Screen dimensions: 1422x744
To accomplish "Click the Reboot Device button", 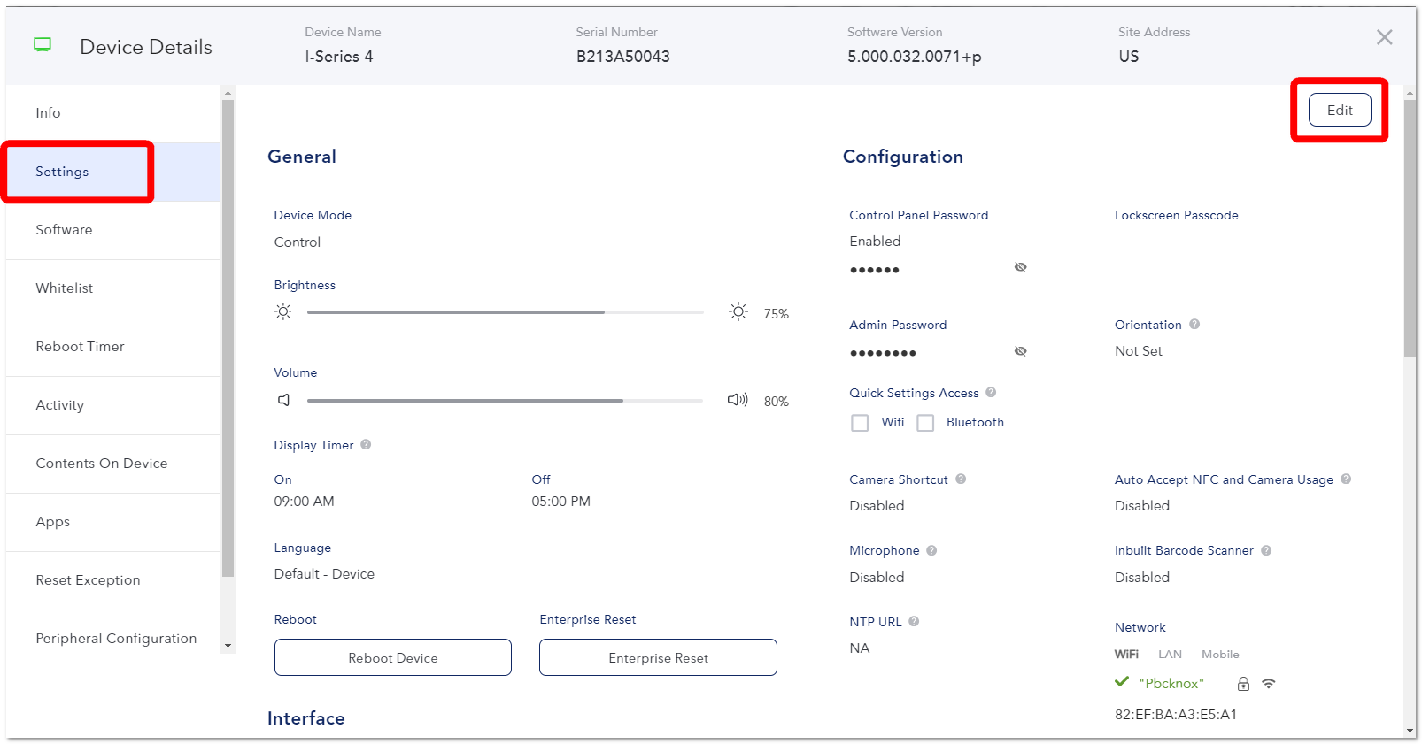I will [x=393, y=657].
